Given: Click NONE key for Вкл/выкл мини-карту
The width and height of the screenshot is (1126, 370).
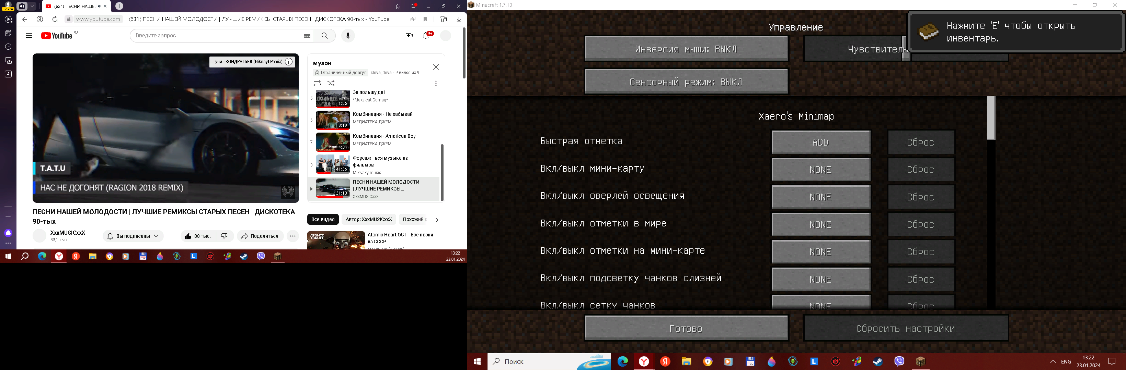Looking at the screenshot, I should 821,170.
